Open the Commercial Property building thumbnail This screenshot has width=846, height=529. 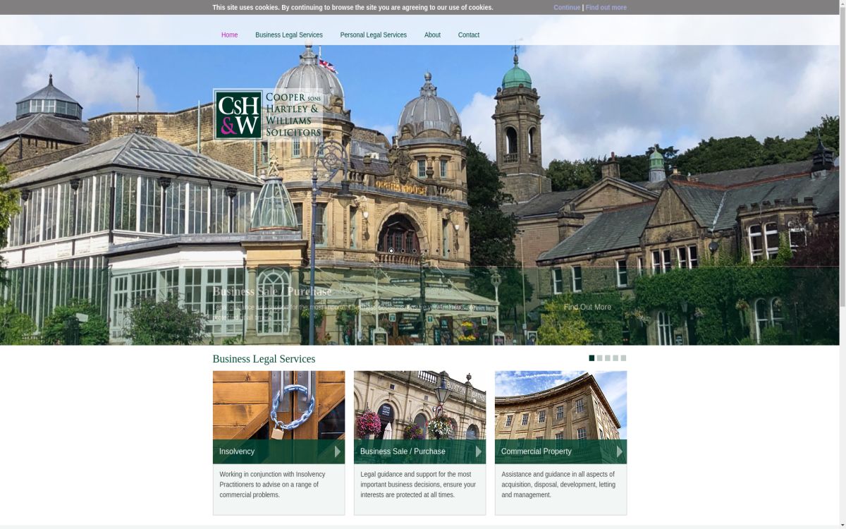(x=560, y=405)
